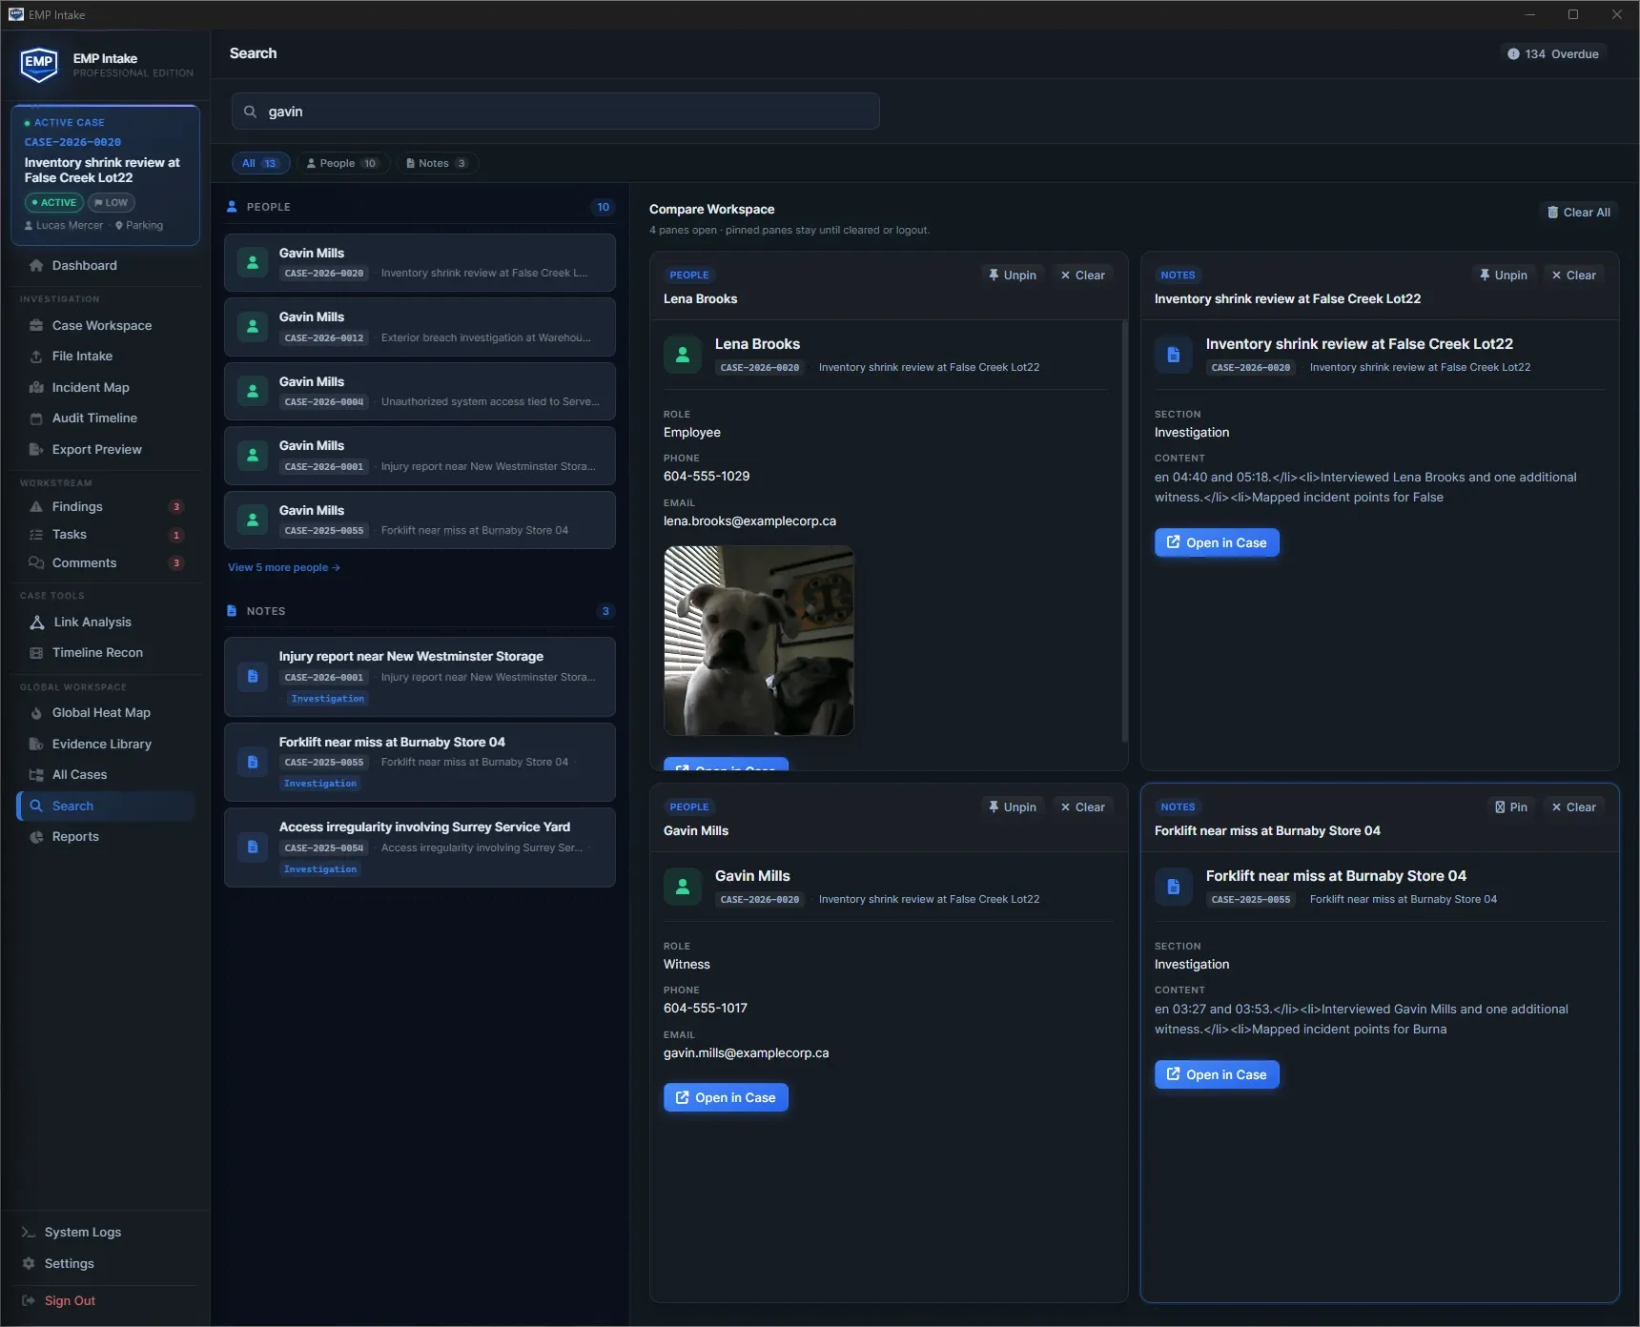Click View 5 more people link
Viewport: 1640px width, 1327px height.
[x=284, y=568]
